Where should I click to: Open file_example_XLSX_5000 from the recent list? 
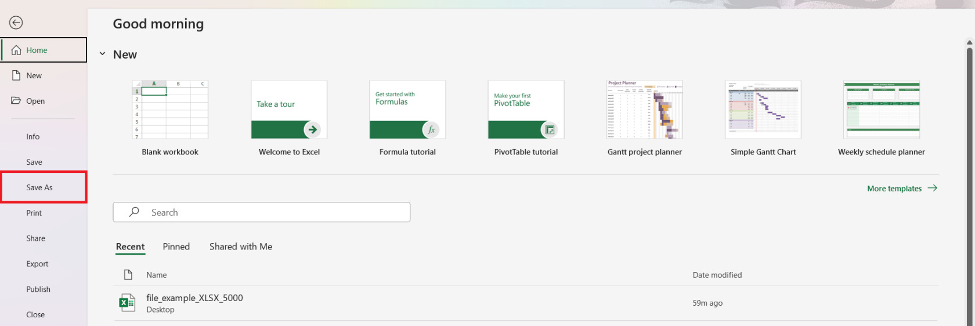[526, 303]
